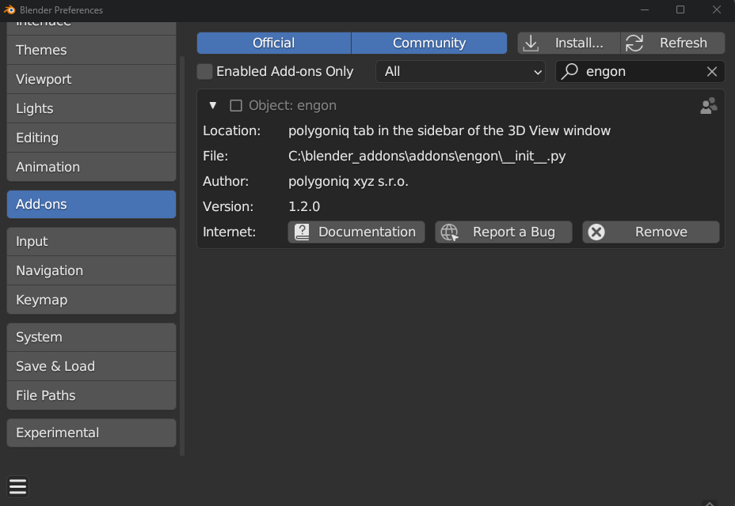The width and height of the screenshot is (735, 506).
Task: Click the Blender logo in title bar
Action: click(10, 9)
